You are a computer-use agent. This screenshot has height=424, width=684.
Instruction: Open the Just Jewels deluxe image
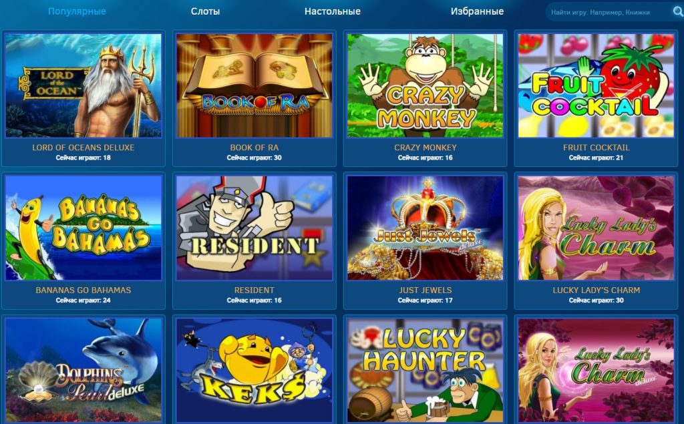[x=425, y=228]
